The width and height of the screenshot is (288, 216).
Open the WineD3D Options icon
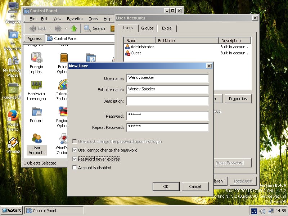63,139
